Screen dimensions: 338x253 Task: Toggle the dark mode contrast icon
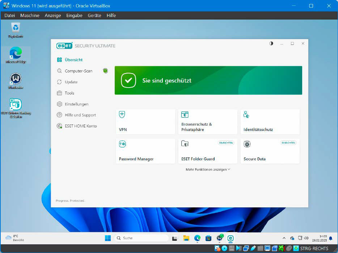click(x=271, y=43)
